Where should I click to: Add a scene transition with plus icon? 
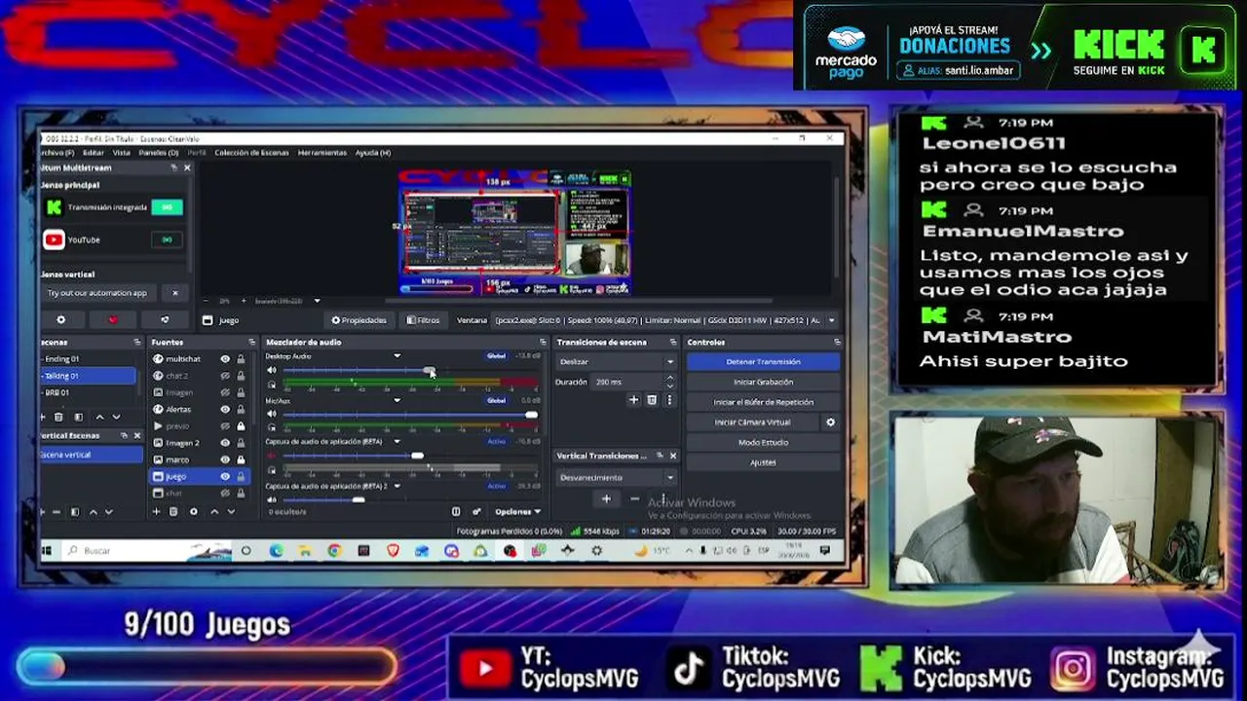[x=633, y=400]
